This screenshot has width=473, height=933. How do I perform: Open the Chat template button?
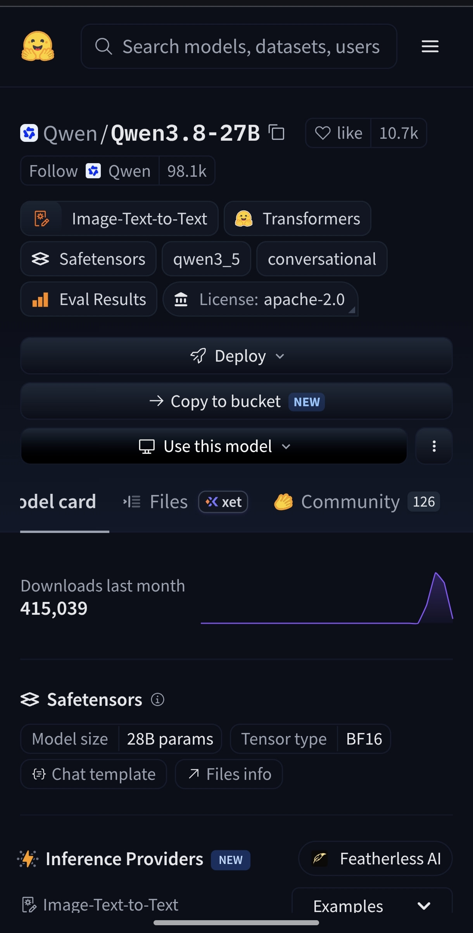pos(93,774)
